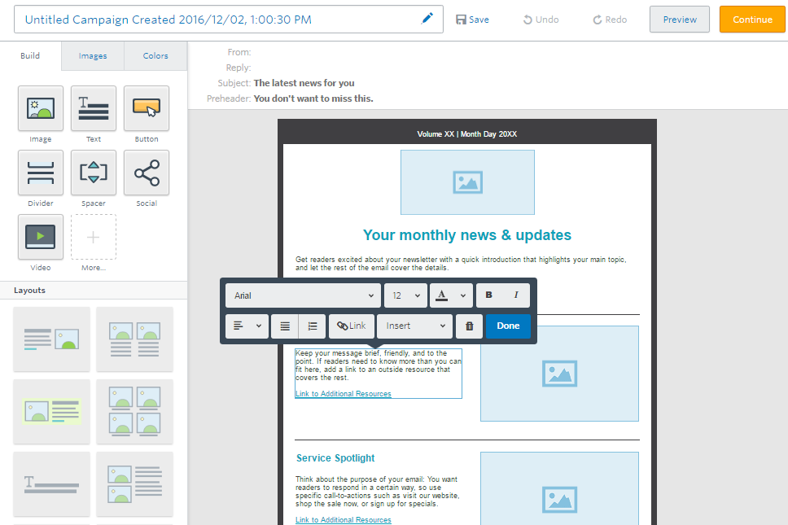Image resolution: width=788 pixels, height=525 pixels.
Task: Choose the Button block icon
Action: pos(147,108)
